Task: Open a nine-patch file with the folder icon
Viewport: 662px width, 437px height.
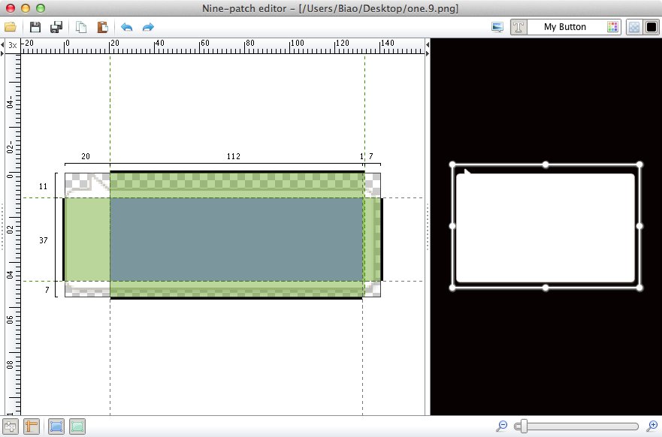Action: pos(11,27)
